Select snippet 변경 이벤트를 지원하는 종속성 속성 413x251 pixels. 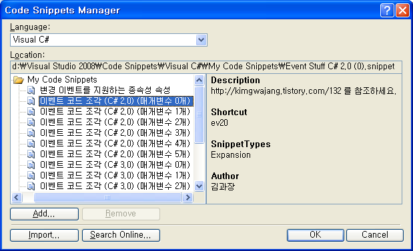pos(105,91)
